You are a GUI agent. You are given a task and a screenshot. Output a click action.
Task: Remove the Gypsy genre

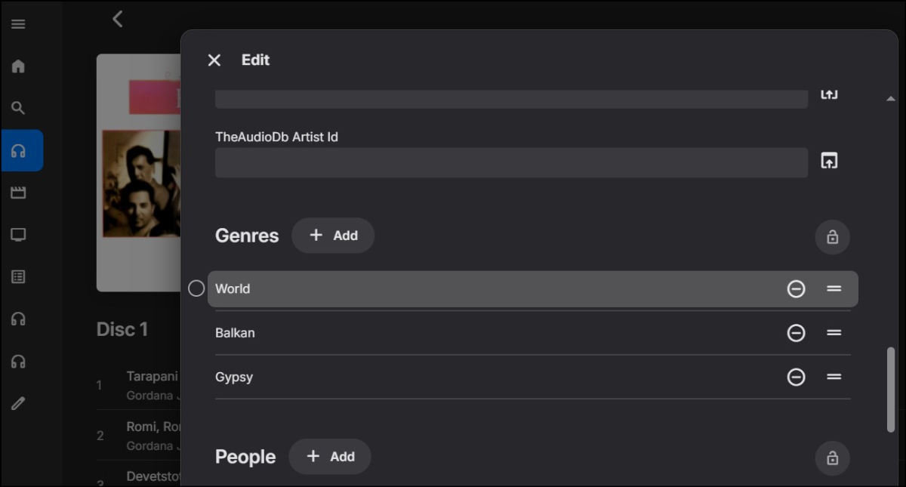tap(796, 377)
